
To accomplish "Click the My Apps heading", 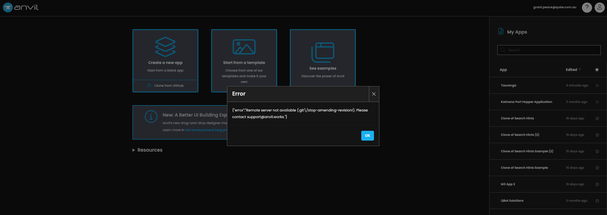I will click(x=517, y=32).
